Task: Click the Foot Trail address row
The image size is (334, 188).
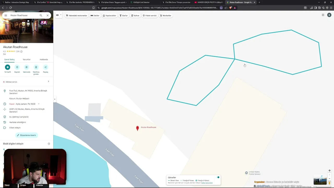Action: point(27,92)
